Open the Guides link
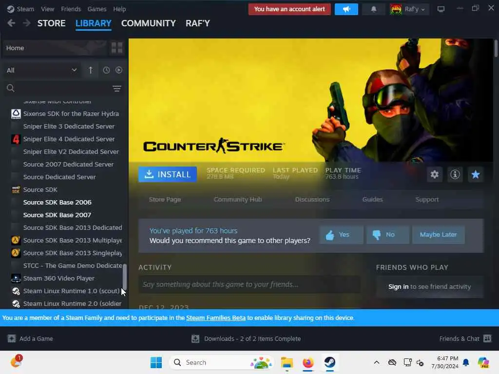 click(x=372, y=199)
